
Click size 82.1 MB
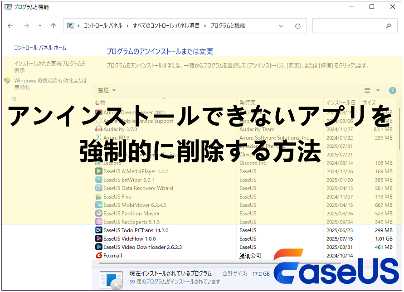pos(383,129)
